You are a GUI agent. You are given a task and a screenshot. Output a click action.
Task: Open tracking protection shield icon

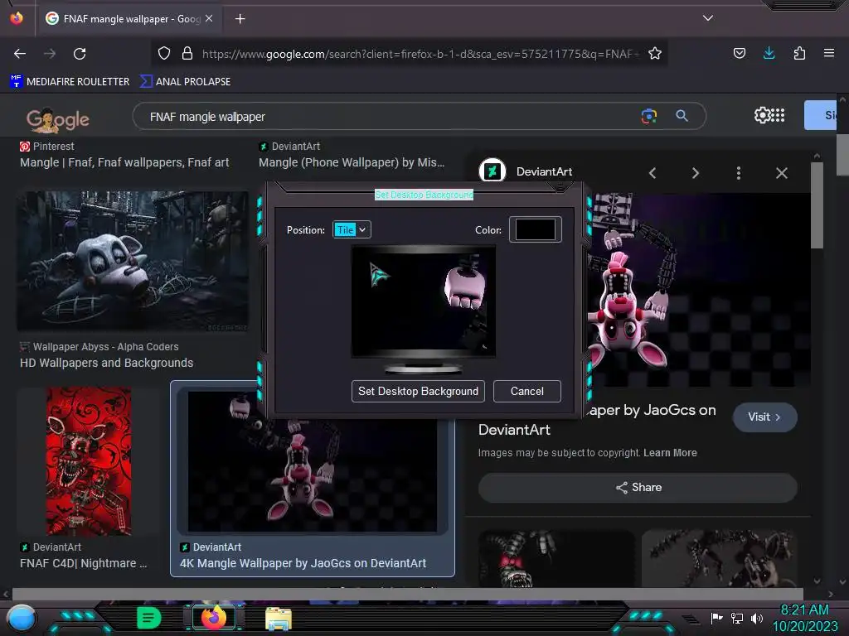[164, 53]
